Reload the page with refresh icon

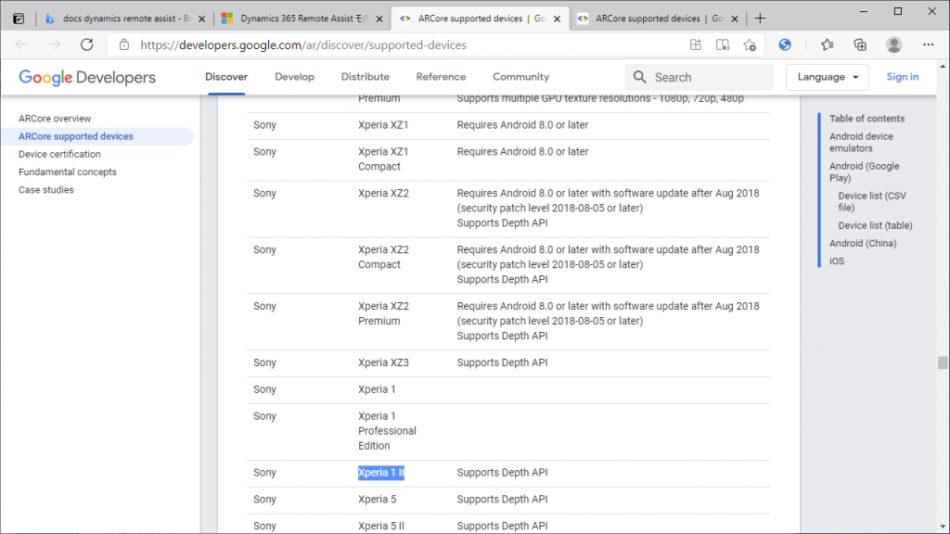[x=87, y=44]
